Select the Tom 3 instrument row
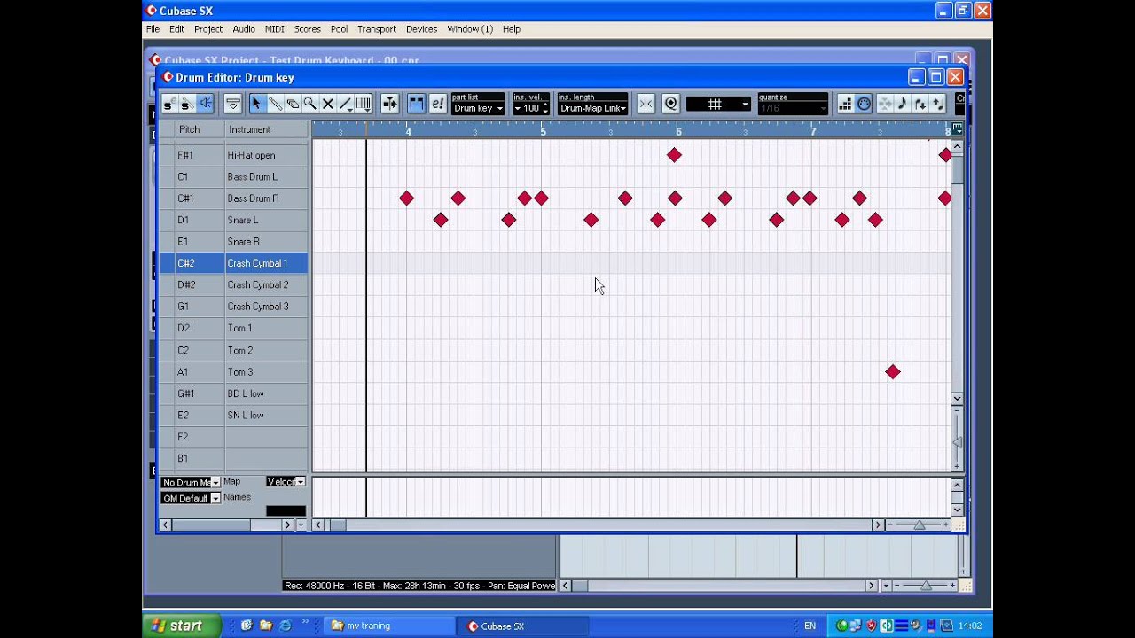 click(234, 371)
